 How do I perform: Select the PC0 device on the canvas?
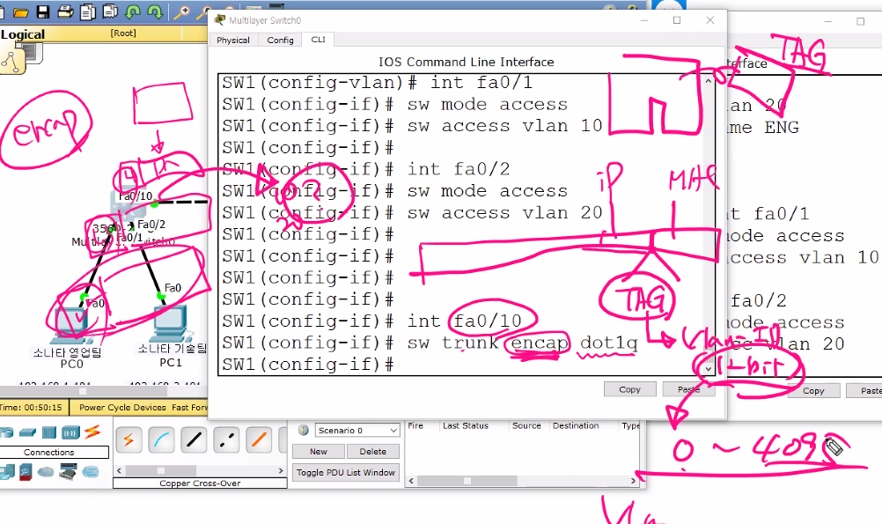tap(71, 325)
